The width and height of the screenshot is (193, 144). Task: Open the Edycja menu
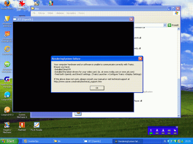[x=41, y=13]
